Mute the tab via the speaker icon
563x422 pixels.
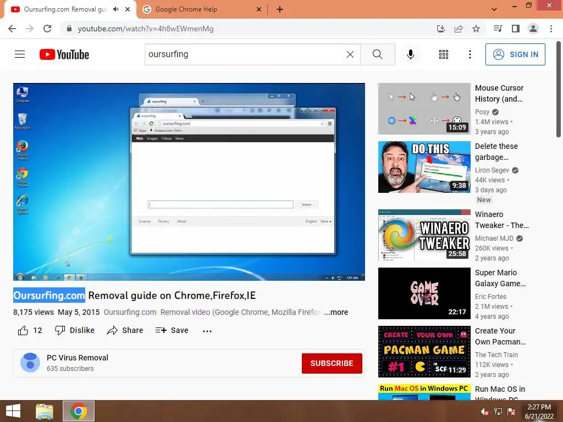[x=115, y=9]
